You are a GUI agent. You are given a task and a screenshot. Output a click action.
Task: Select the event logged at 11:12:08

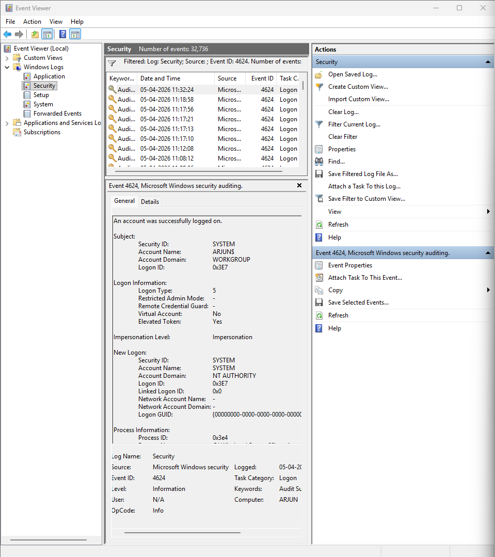point(204,149)
